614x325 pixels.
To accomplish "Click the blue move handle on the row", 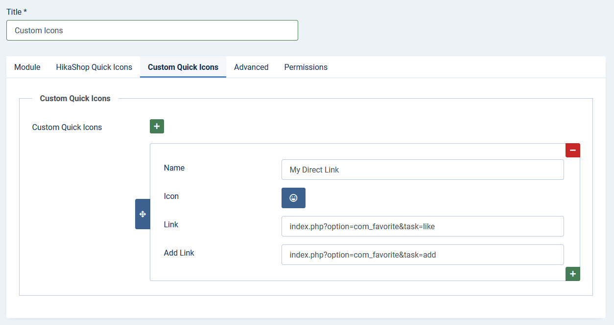I will point(142,214).
